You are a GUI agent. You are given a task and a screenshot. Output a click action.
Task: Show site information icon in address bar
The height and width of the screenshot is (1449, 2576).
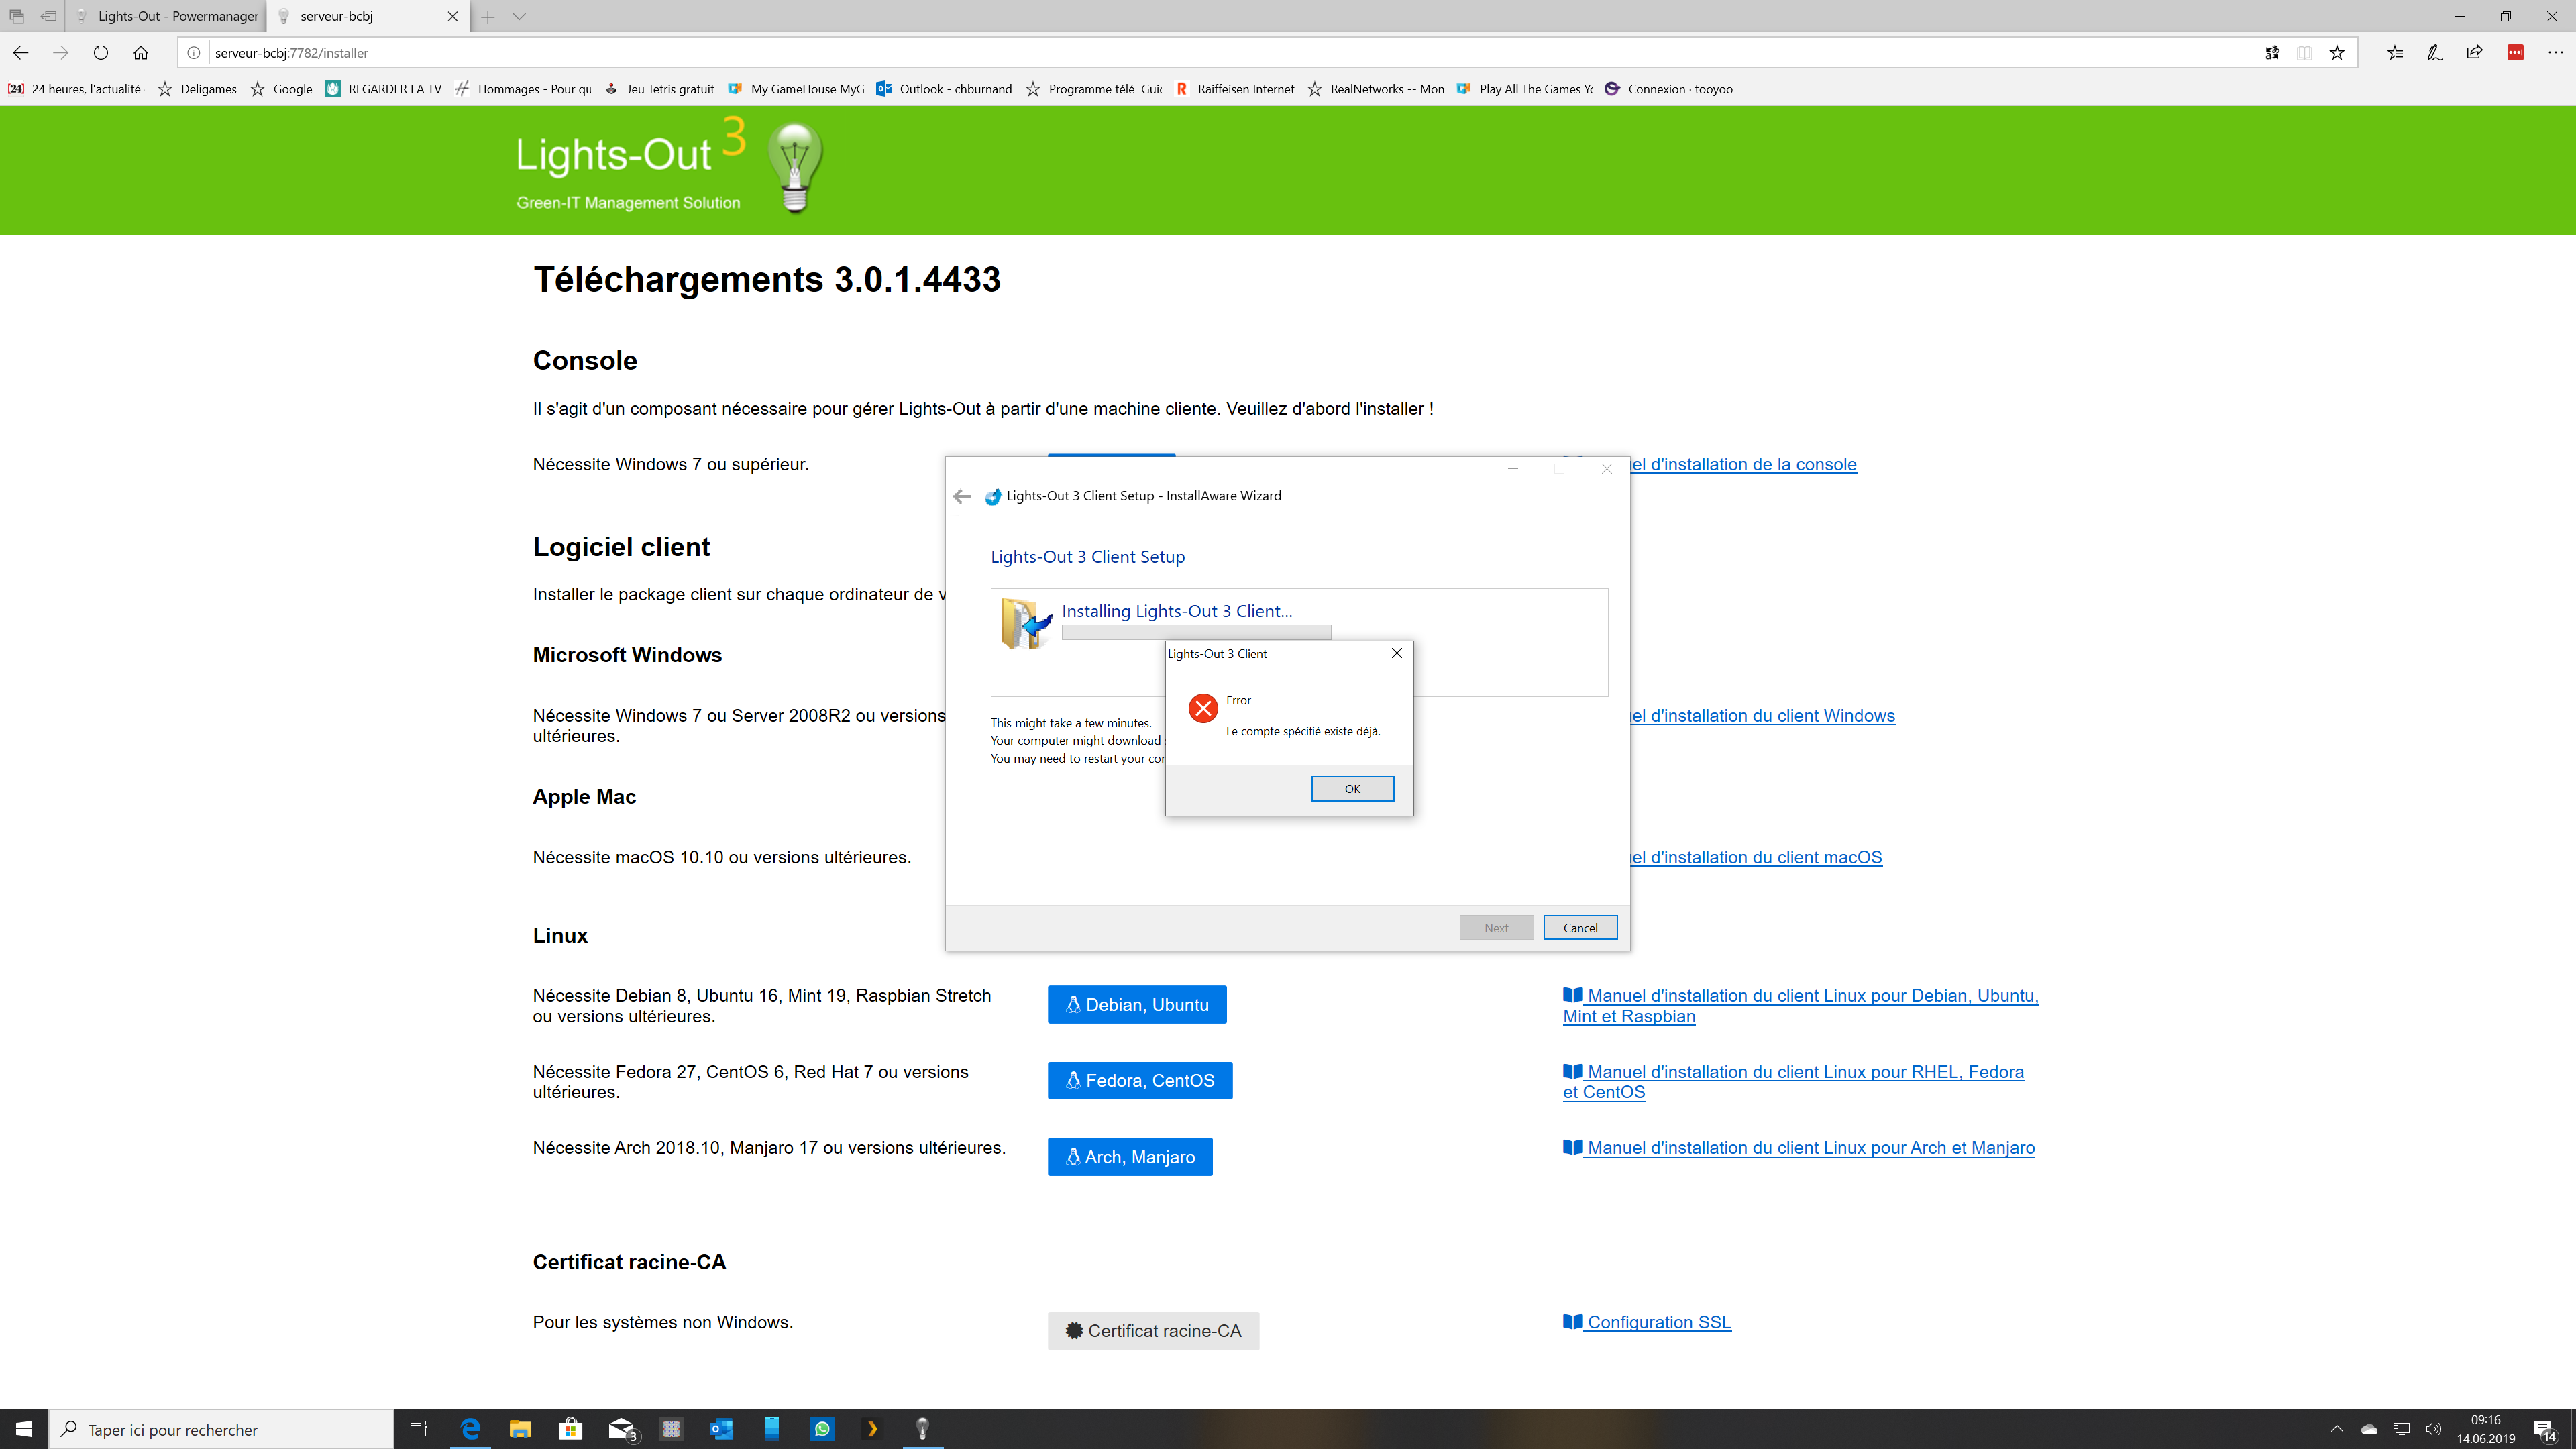click(x=194, y=53)
